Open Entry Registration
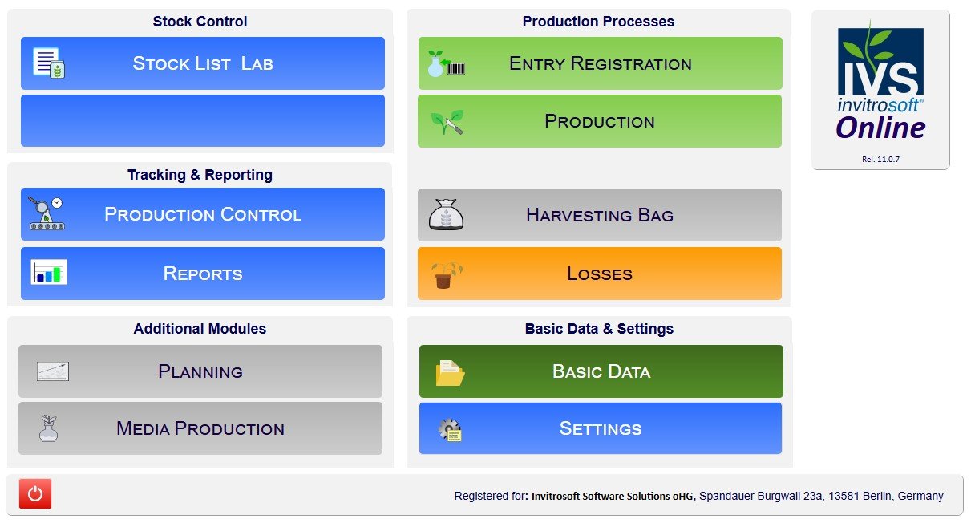 (x=600, y=63)
